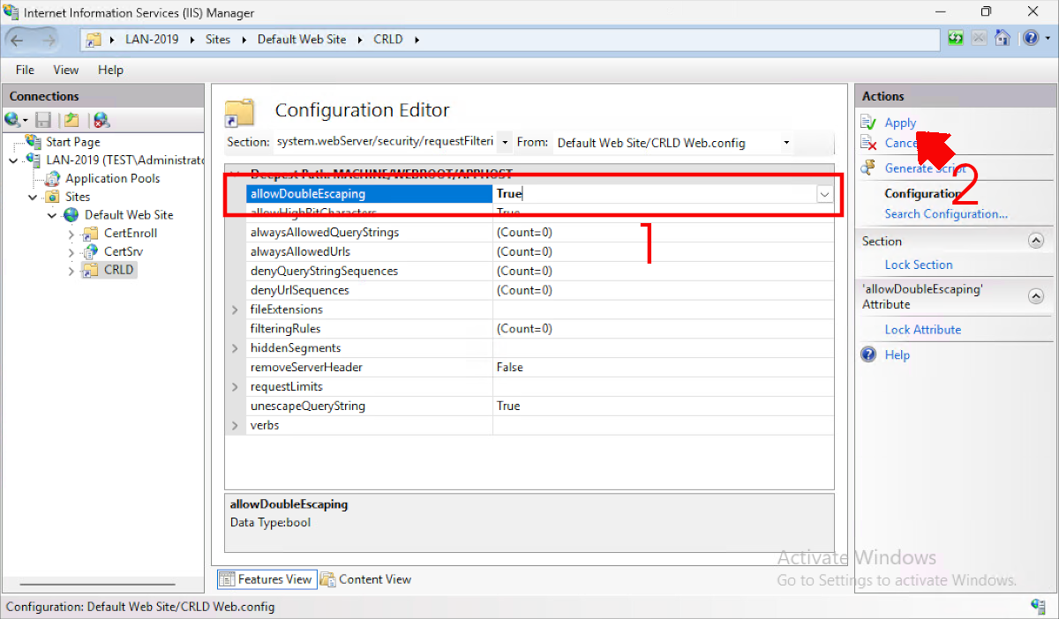
Task: Select the denyQueryStringSequences row
Action: pos(540,272)
